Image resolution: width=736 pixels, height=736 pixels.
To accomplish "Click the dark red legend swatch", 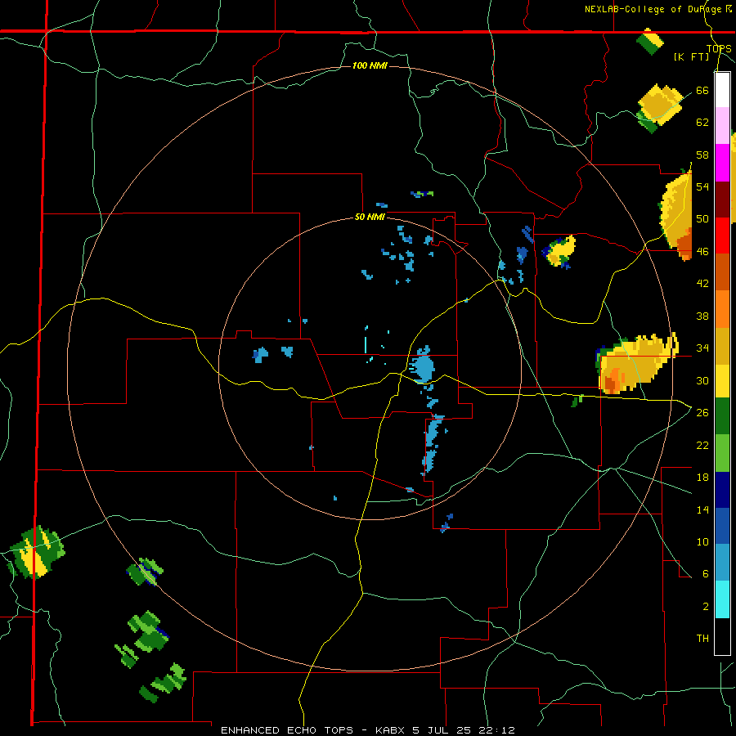I will (722, 200).
